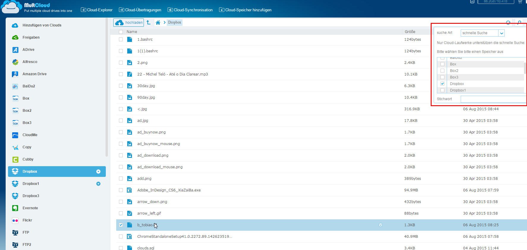Open the shopping cart icon
The height and width of the screenshot is (250, 527).
click(520, 1)
